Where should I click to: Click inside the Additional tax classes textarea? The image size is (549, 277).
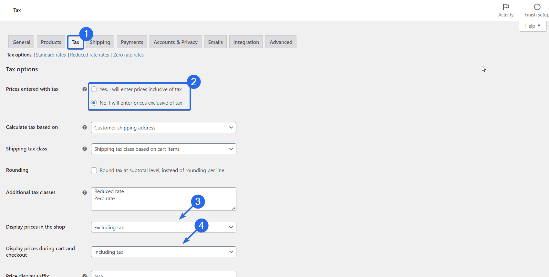pos(163,199)
